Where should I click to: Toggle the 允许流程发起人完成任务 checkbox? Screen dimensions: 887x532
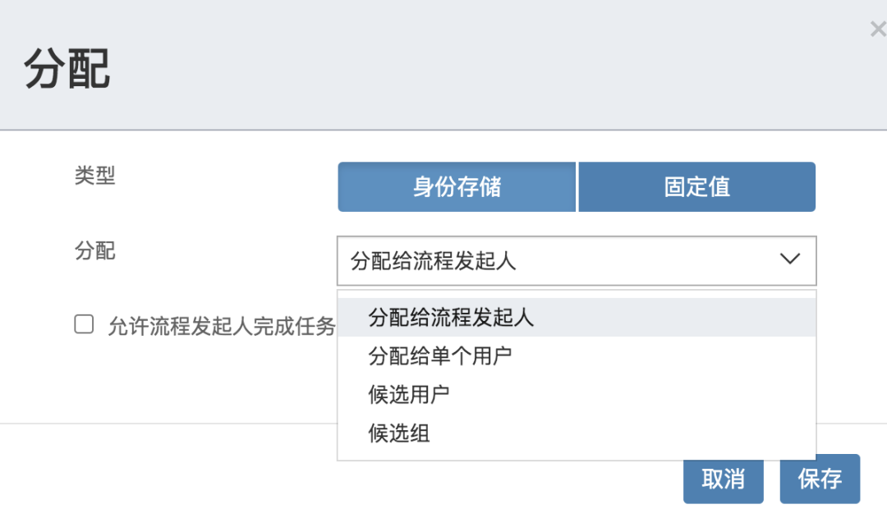click(x=85, y=324)
